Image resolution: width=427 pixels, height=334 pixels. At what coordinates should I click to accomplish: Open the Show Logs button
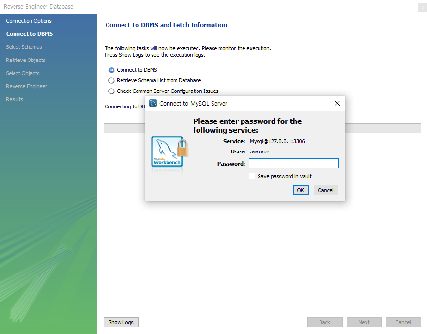(x=121, y=322)
